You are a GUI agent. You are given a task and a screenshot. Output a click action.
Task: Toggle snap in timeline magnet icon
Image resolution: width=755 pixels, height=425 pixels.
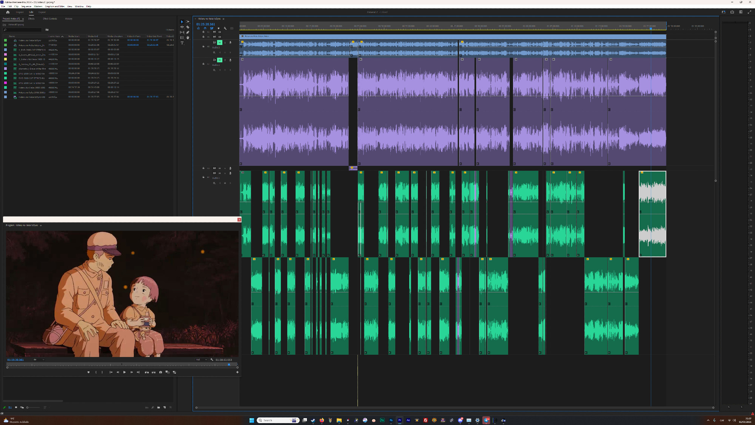pyautogui.click(x=205, y=28)
